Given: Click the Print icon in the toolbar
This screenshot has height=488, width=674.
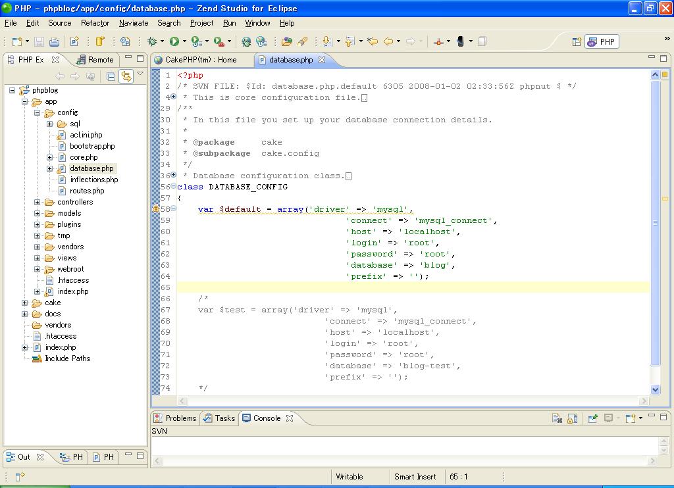Looking at the screenshot, I should point(54,41).
